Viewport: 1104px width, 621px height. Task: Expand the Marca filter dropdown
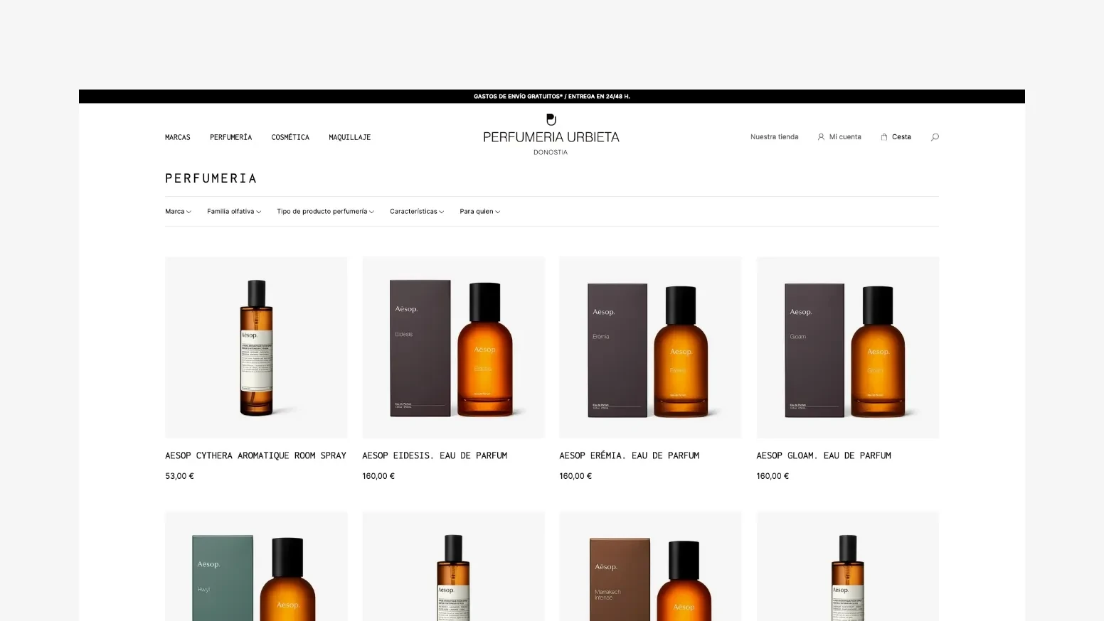(x=178, y=212)
